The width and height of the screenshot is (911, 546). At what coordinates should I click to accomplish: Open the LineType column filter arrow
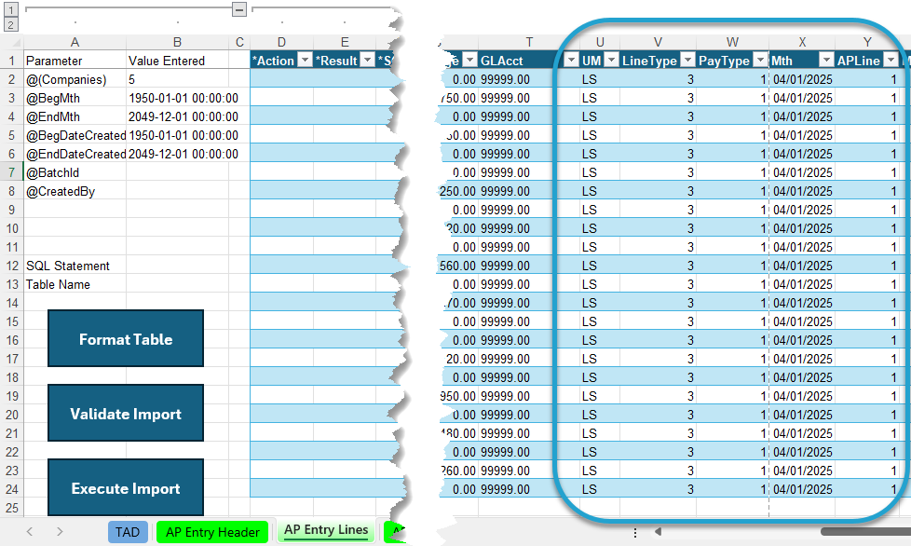tap(687, 60)
